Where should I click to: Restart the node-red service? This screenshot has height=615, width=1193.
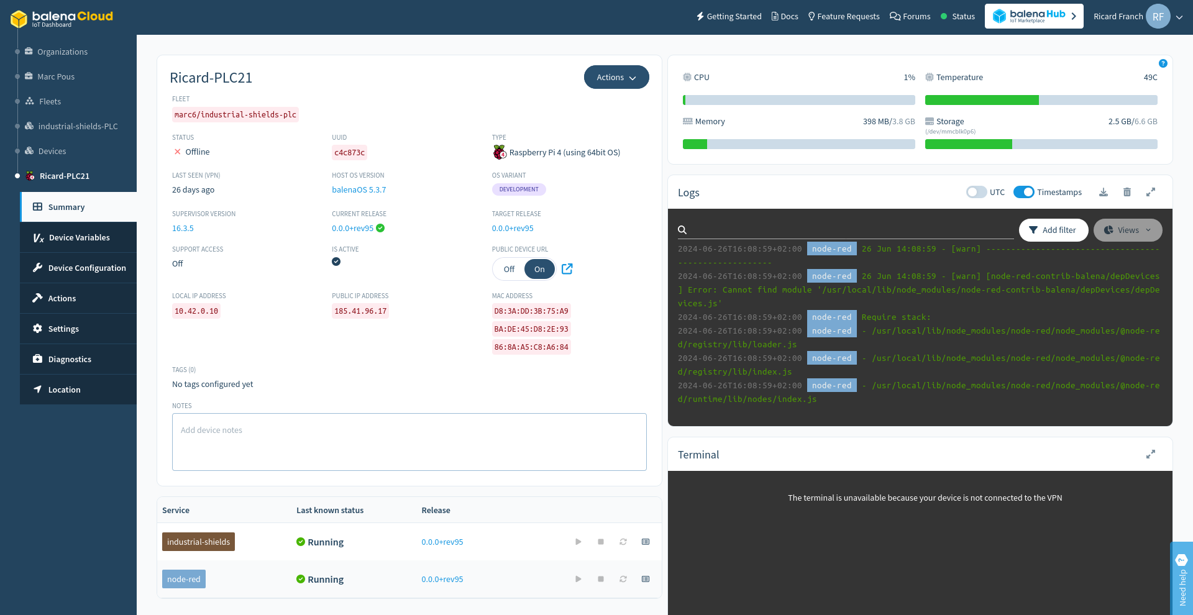coord(623,579)
